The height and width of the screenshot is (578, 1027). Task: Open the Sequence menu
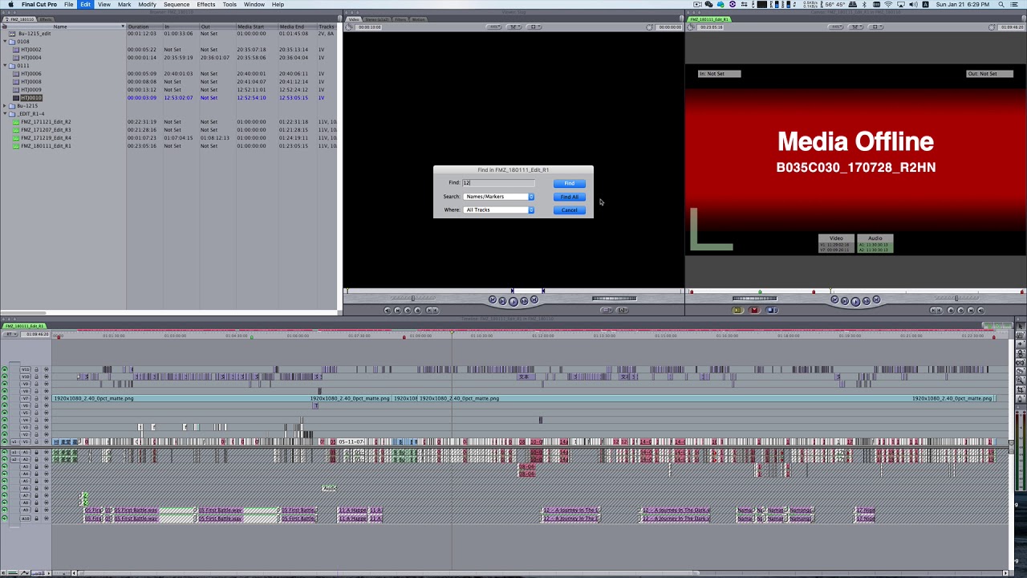coord(177,5)
